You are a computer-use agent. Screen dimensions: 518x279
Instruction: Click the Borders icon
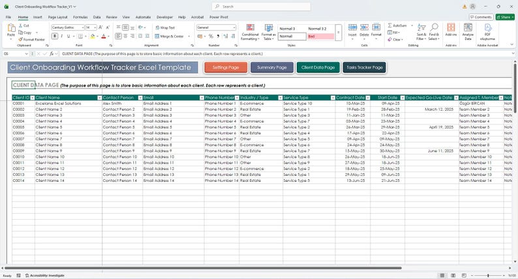(80, 36)
